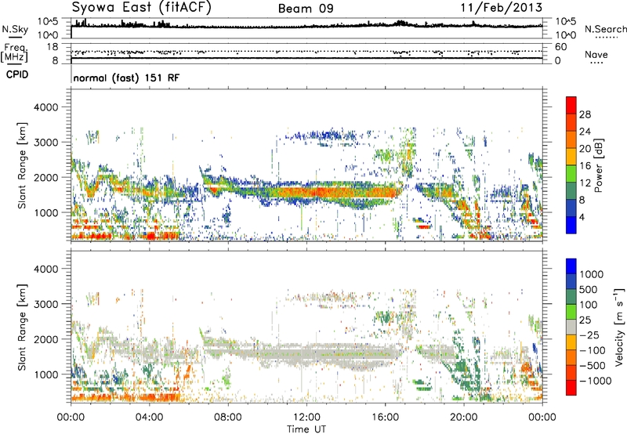The image size is (627, 434).
Task: Click the 'N.Search' legend label
Action: pos(605,29)
